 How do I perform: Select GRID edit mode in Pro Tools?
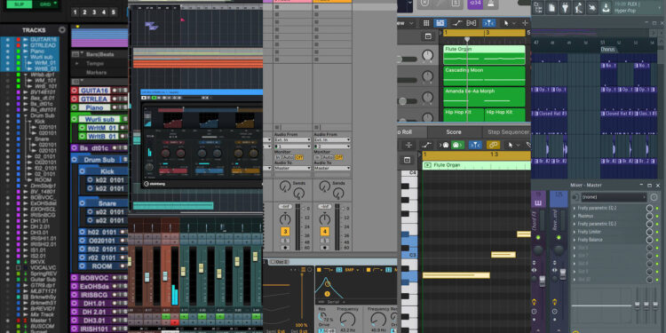[45, 4]
